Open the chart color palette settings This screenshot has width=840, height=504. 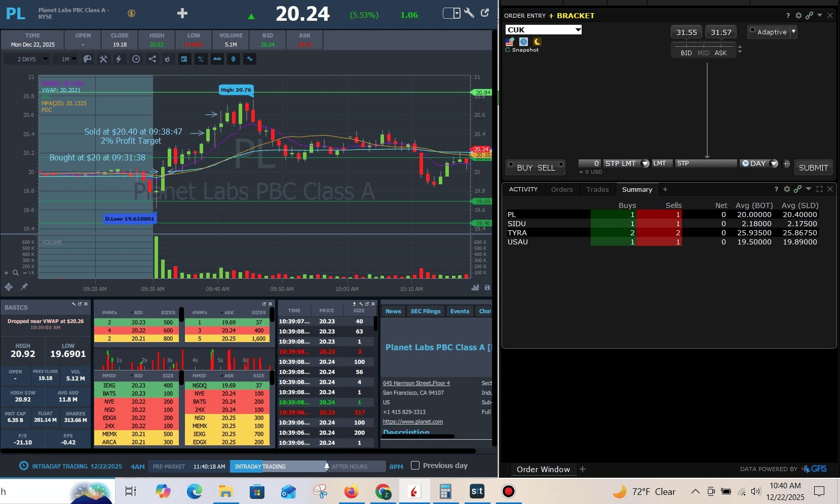click(88, 59)
